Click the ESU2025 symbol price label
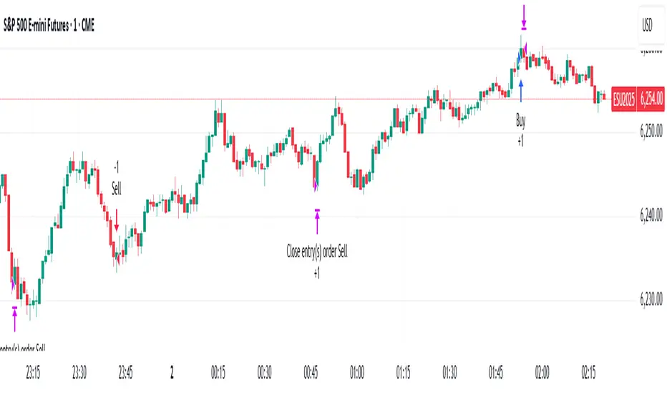 (628, 102)
